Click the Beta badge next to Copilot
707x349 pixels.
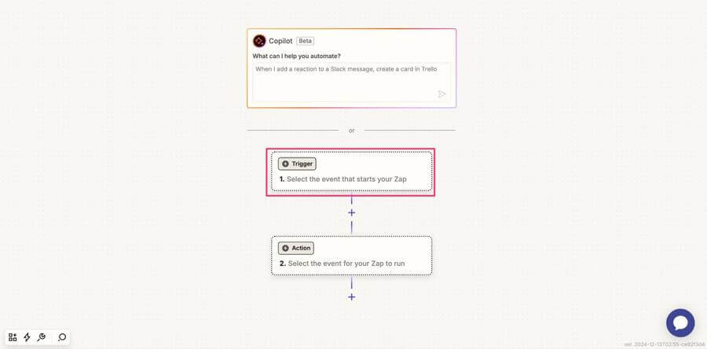(306, 41)
